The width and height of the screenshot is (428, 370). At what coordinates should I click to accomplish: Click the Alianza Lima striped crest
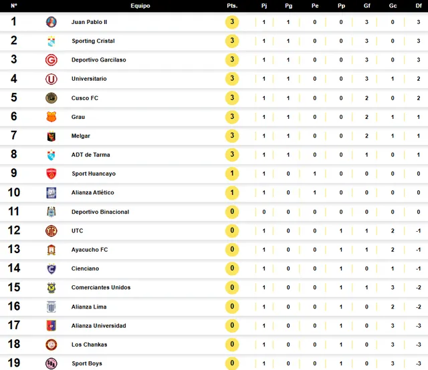[x=51, y=307]
